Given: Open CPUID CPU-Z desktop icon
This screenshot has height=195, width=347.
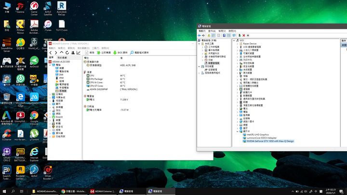Looking at the screenshot, I should click(x=7, y=155).
